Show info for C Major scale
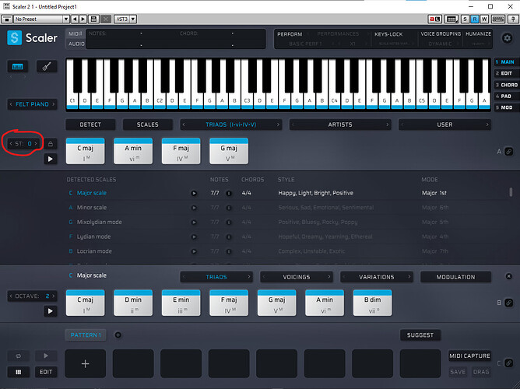 pyautogui.click(x=229, y=193)
